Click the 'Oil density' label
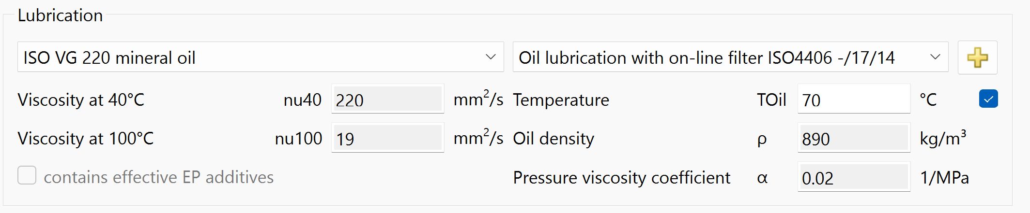This screenshot has height=213, width=1030. 553,139
